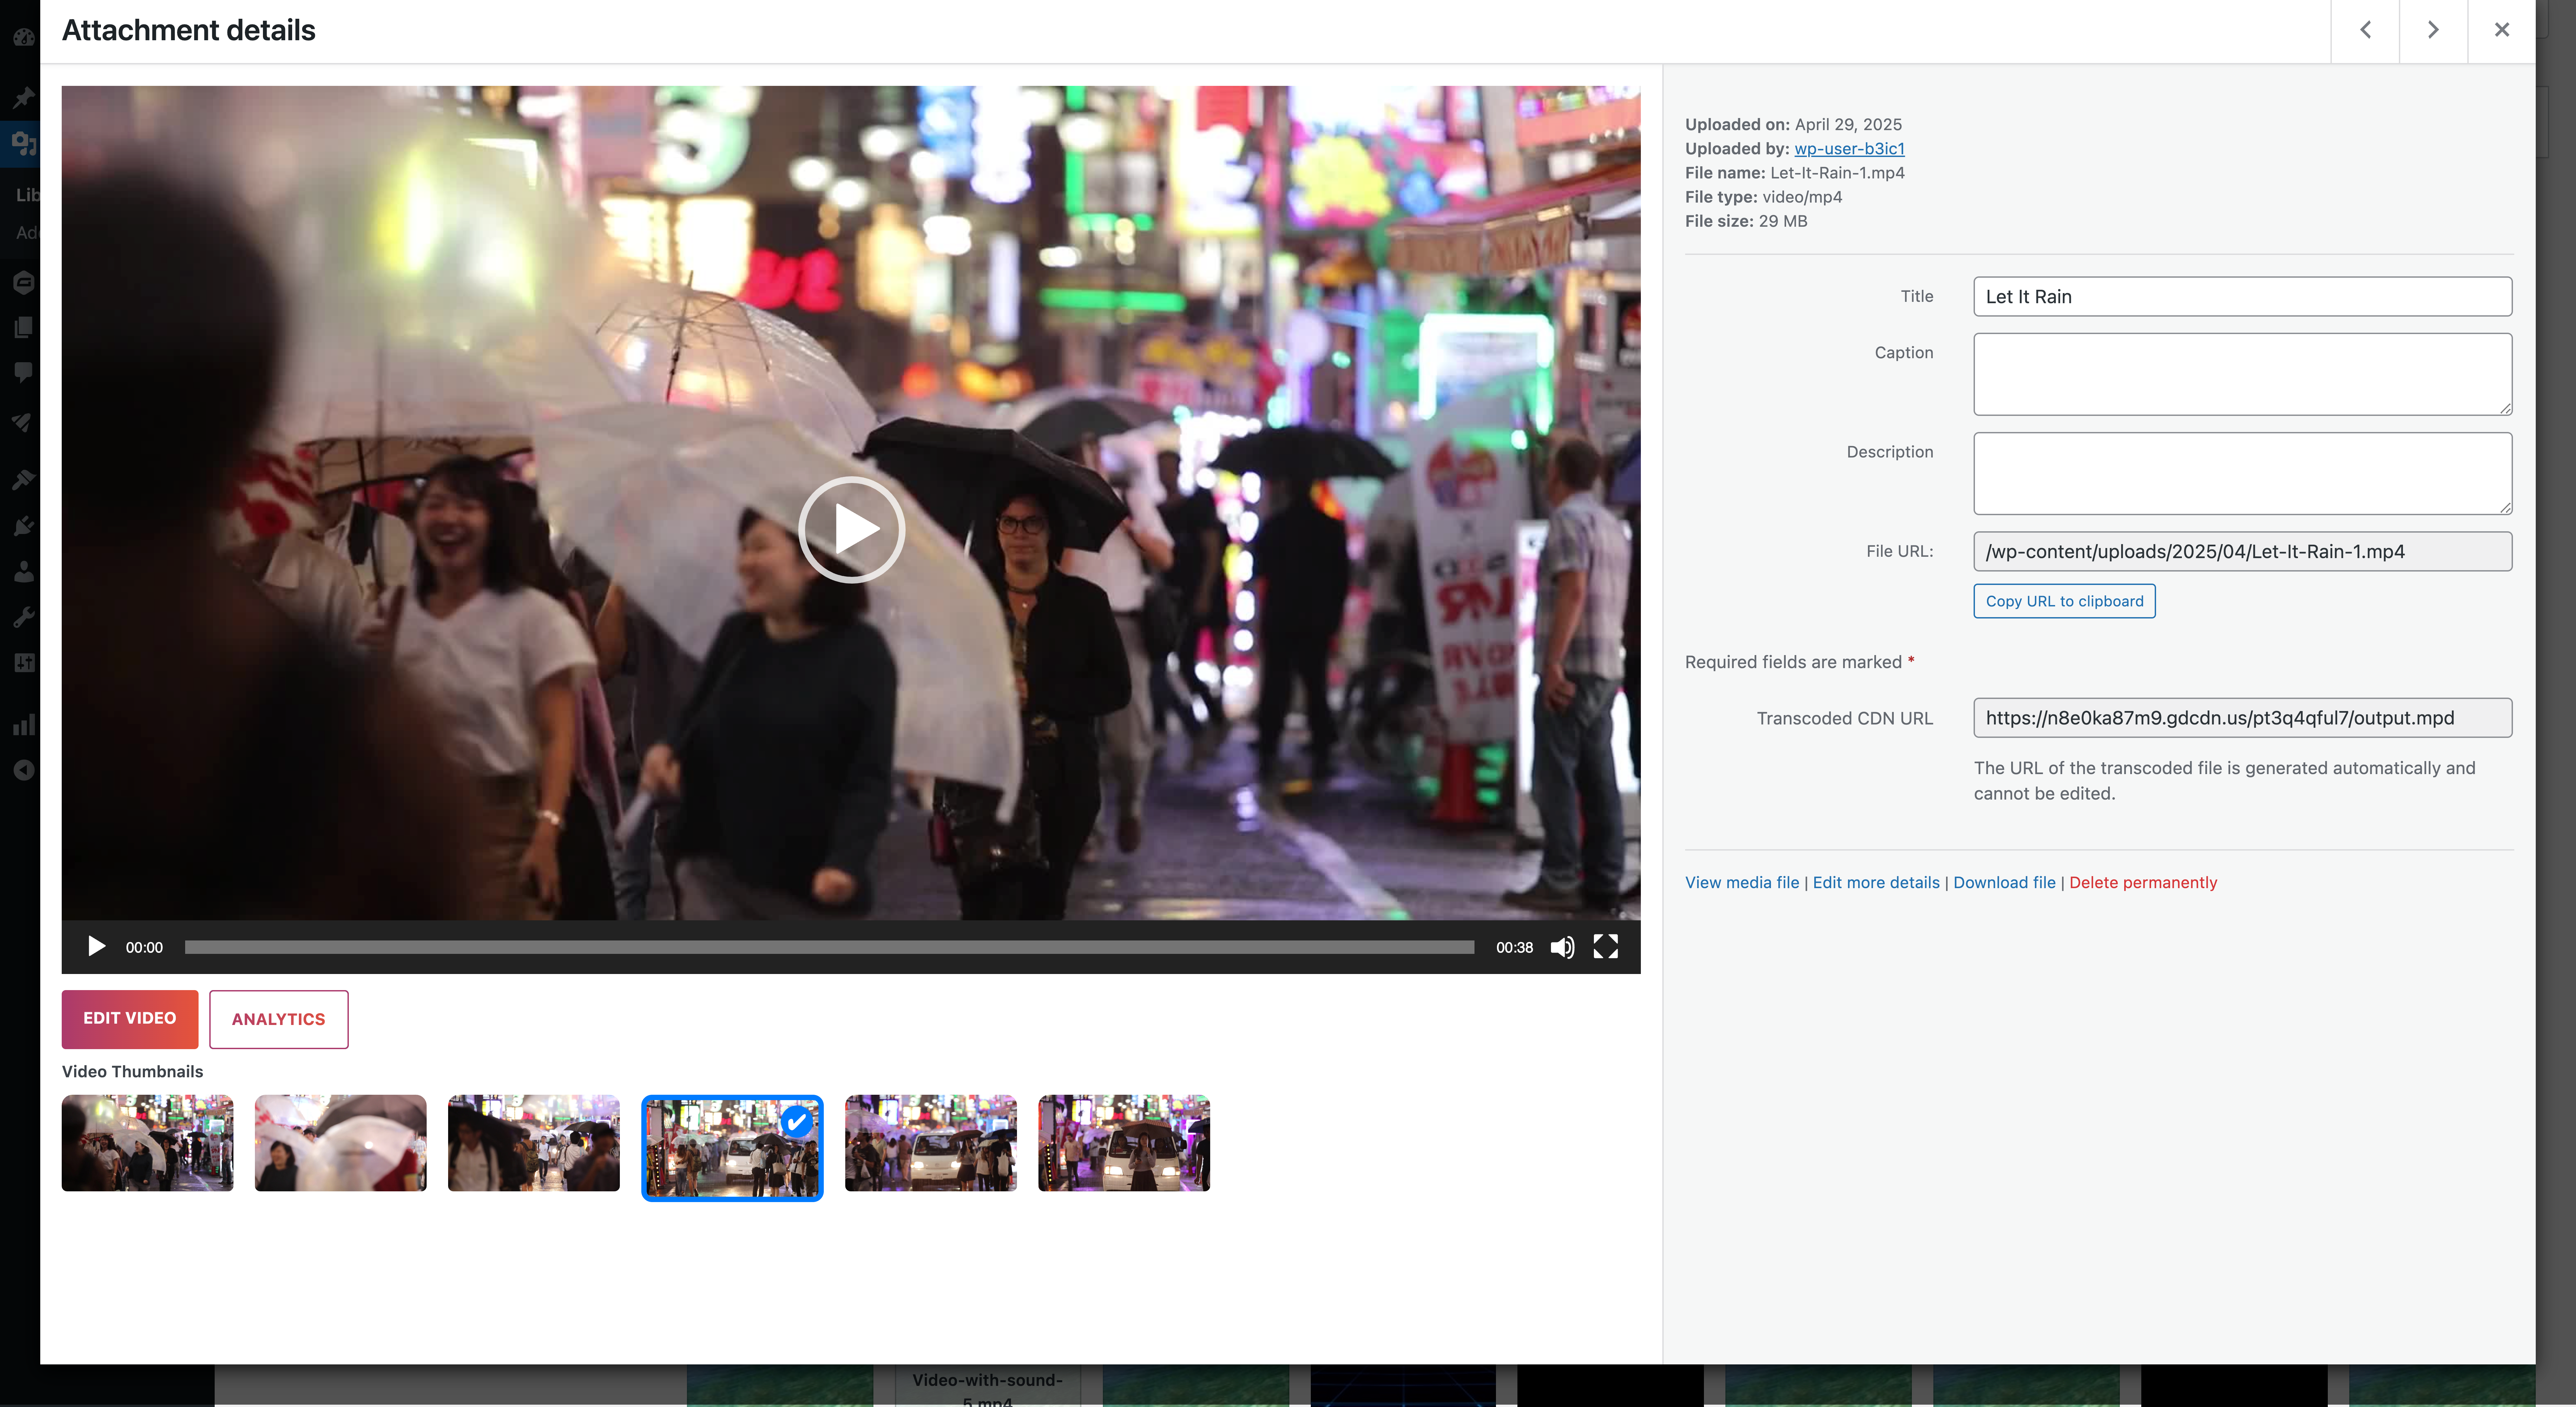Click the File size 29 MB text
This screenshot has width=2576, height=1407.
1746,221
